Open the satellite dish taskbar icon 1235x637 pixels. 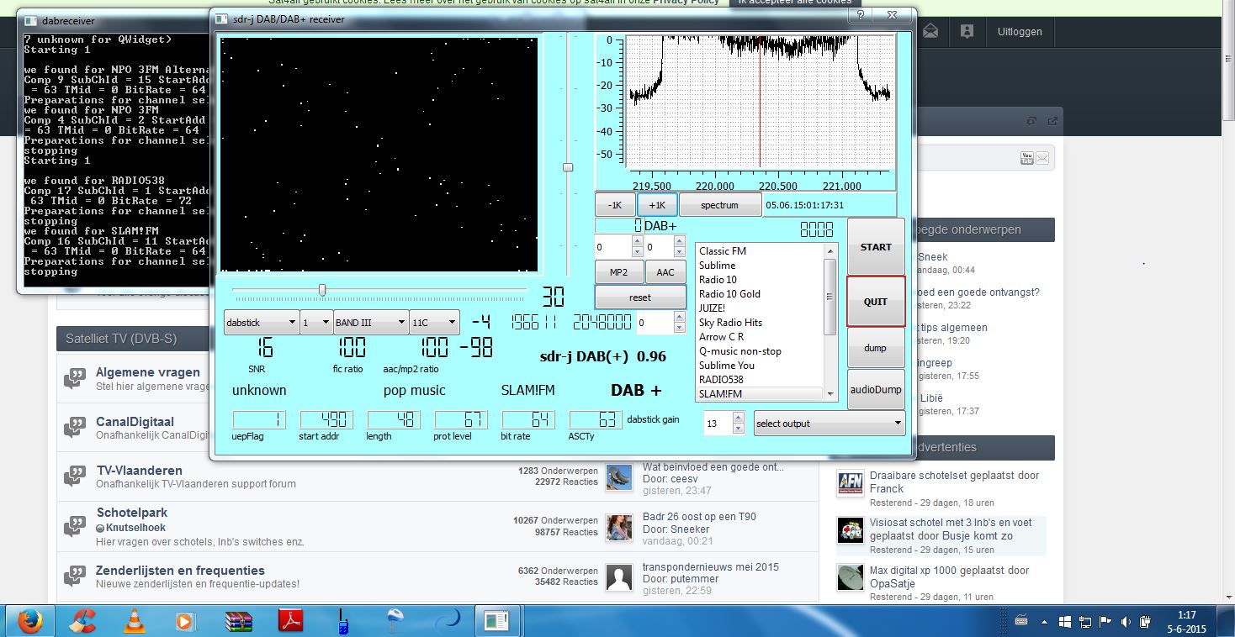click(395, 621)
